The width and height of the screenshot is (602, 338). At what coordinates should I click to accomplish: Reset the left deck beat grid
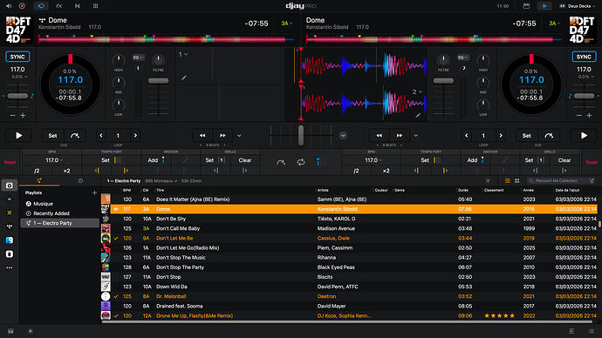[10, 163]
